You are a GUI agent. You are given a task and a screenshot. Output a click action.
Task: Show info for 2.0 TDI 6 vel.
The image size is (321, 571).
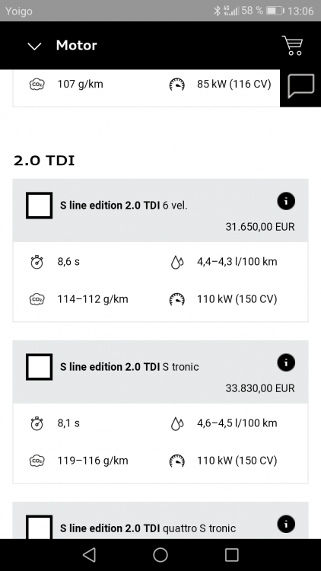pos(286,201)
